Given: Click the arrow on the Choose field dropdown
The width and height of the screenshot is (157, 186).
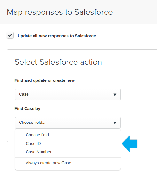Looking at the screenshot, I should pyautogui.click(x=115, y=123).
